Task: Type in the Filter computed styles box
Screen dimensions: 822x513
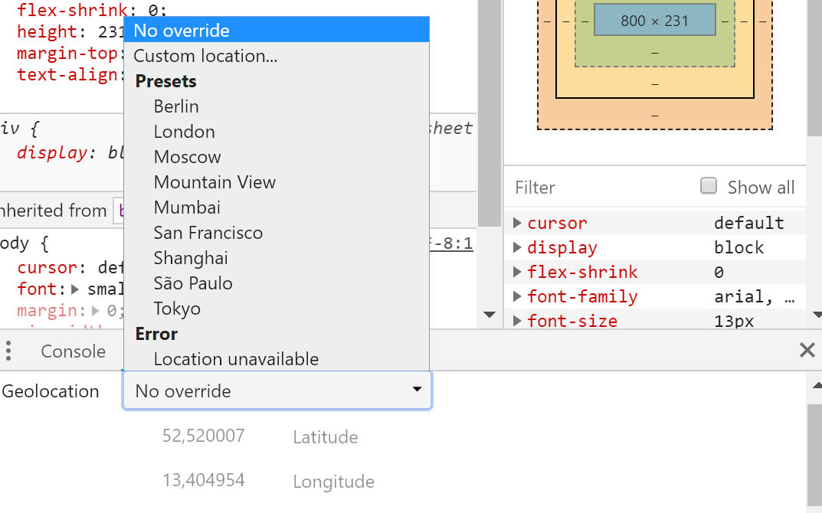Action: [598, 188]
